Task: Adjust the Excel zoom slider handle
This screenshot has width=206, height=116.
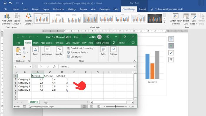Action: point(115,106)
